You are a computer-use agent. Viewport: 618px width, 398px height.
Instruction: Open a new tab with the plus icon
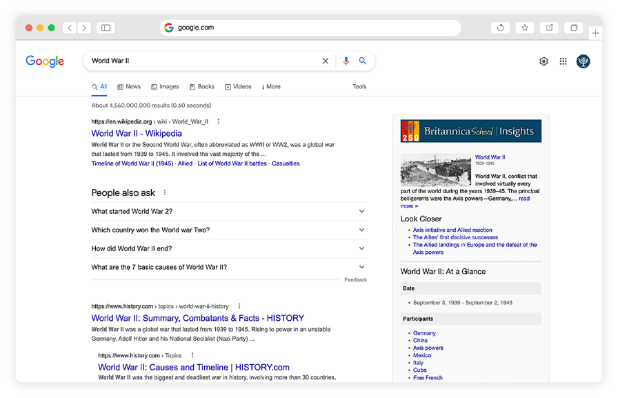tap(595, 33)
